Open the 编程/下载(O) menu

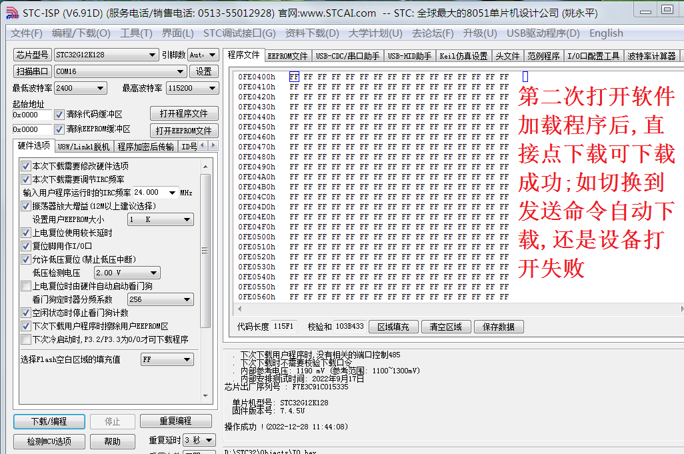(x=81, y=33)
